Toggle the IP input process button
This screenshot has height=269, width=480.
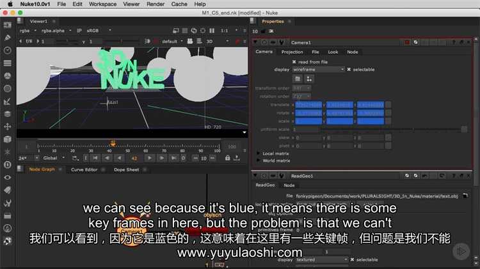[79, 31]
